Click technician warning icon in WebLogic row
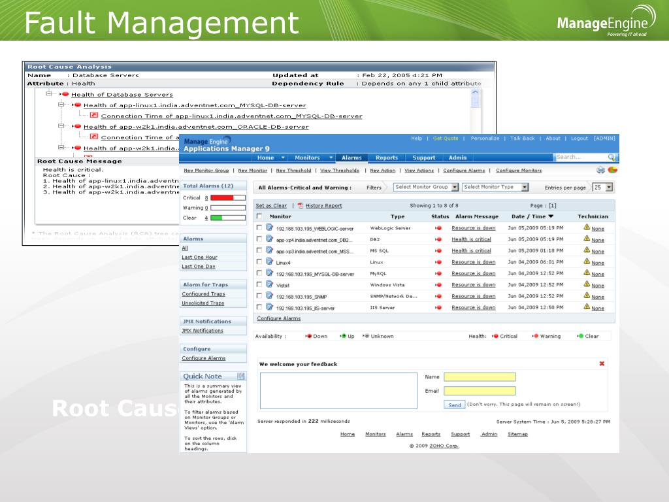 click(587, 227)
